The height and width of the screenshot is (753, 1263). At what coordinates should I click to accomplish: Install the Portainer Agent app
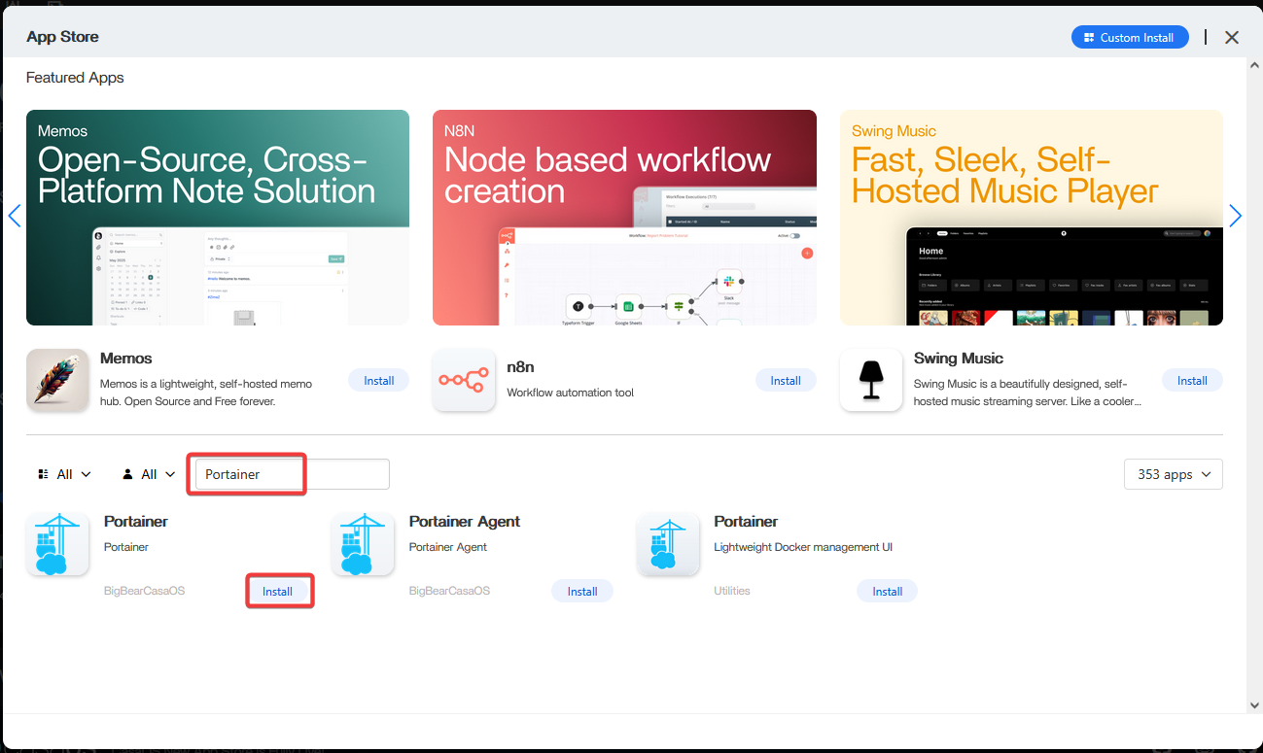581,591
